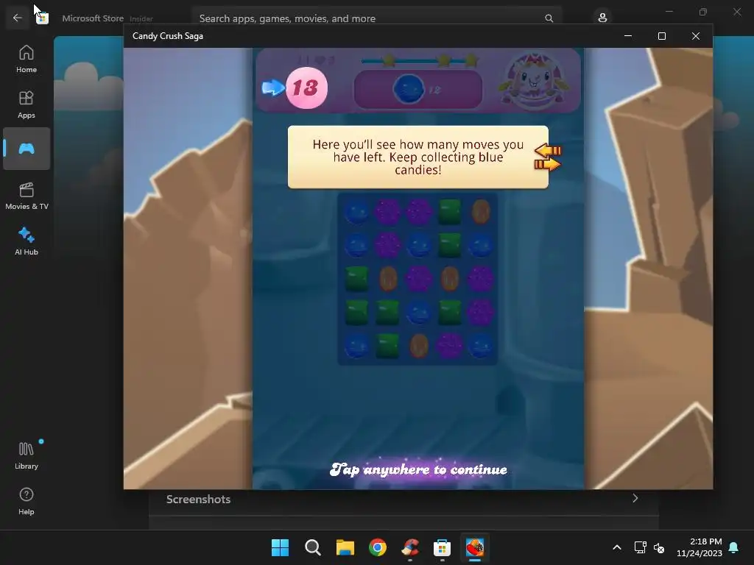Open Windows Start menu
Screen dimensions: 754x565
(x=280, y=547)
